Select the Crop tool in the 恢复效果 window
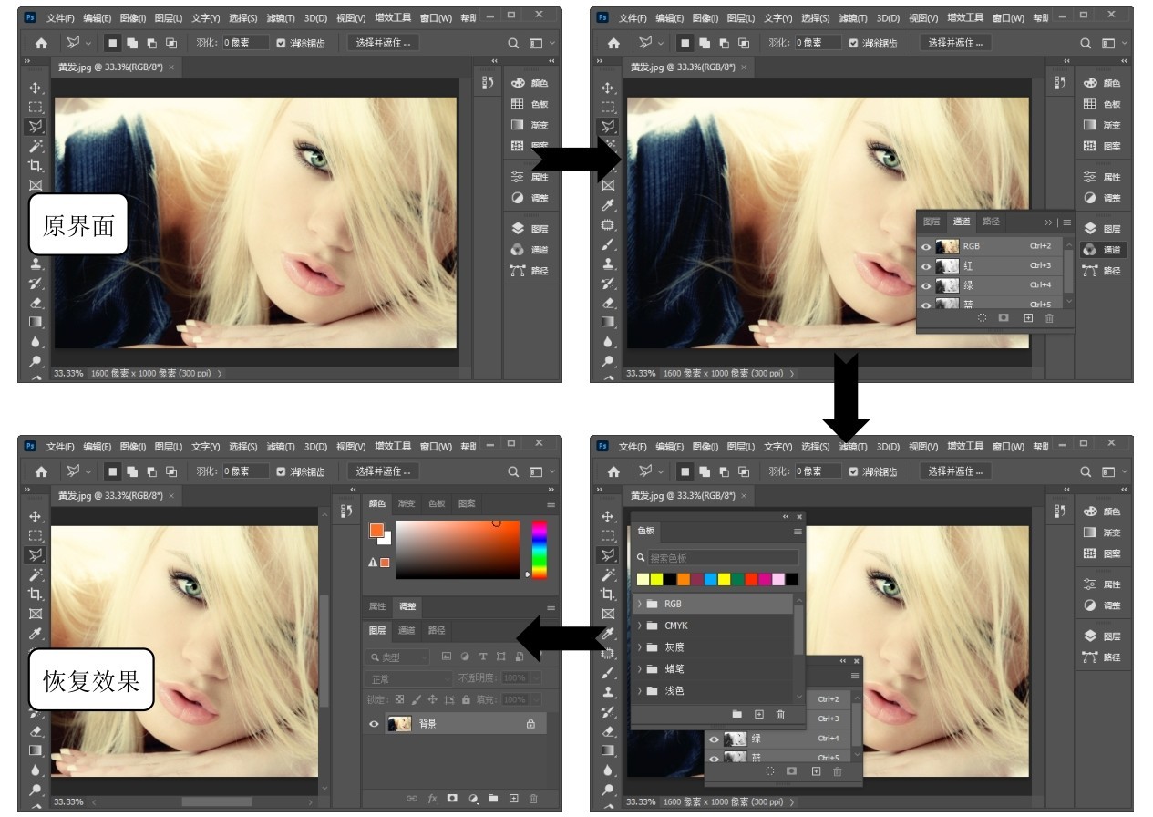Screen dimensions: 1153x817 pos(36,594)
